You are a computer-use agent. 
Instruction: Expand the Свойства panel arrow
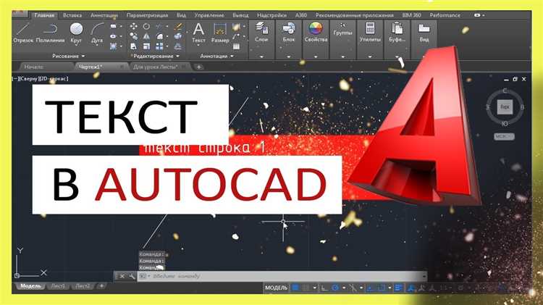(316, 57)
